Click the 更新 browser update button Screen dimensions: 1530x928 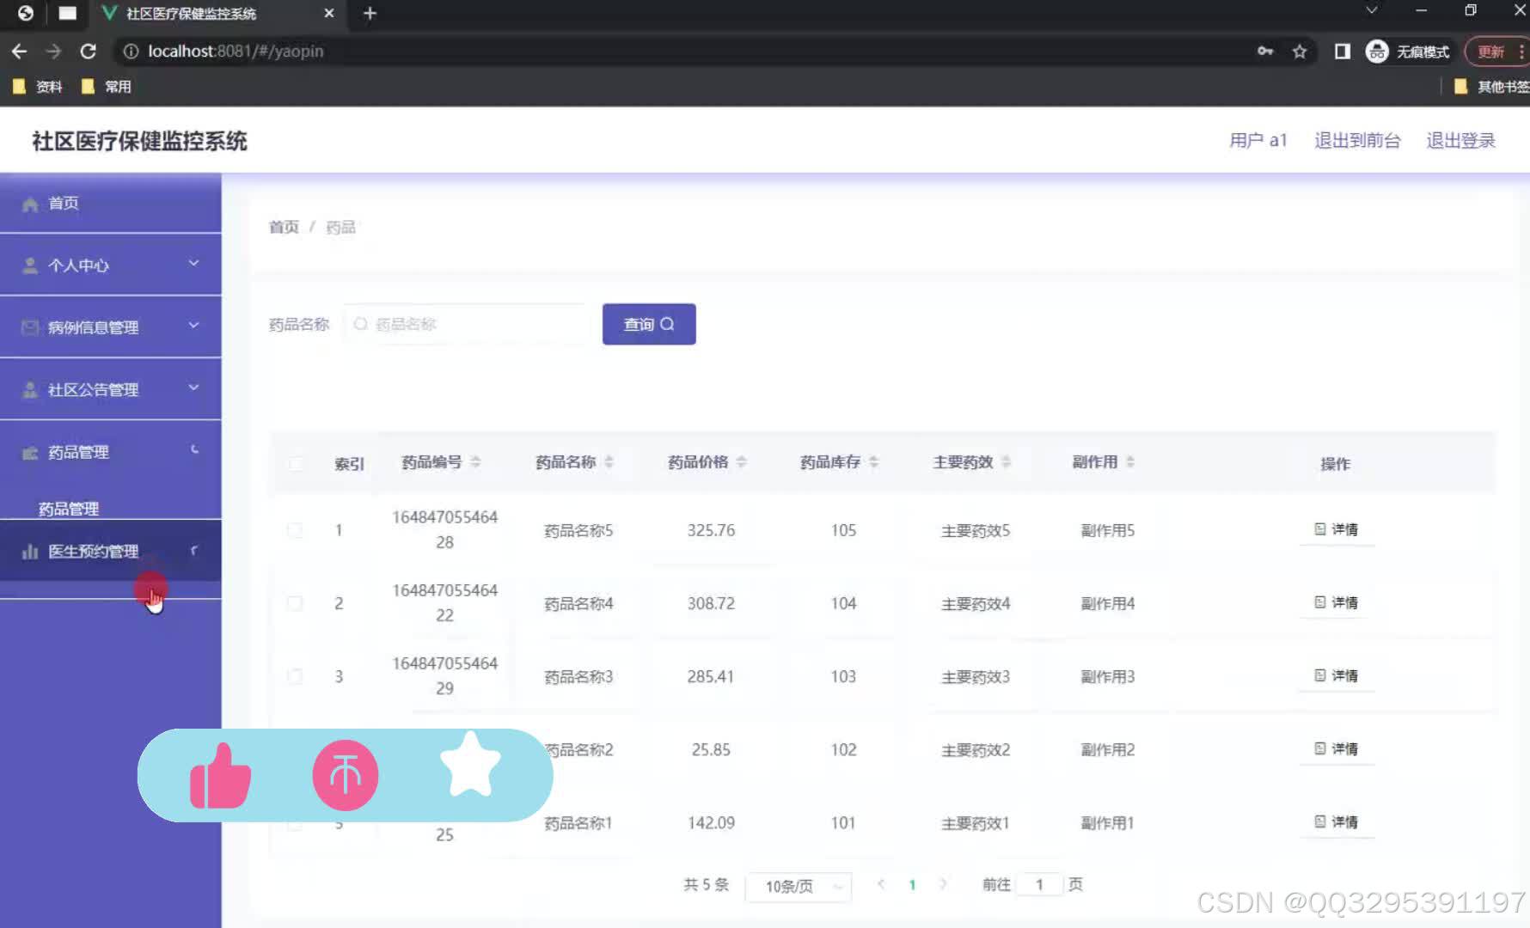(1496, 52)
